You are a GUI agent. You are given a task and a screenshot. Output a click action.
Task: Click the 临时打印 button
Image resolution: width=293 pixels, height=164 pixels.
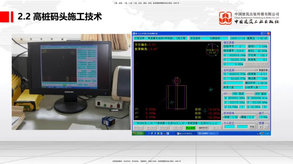click(203, 128)
